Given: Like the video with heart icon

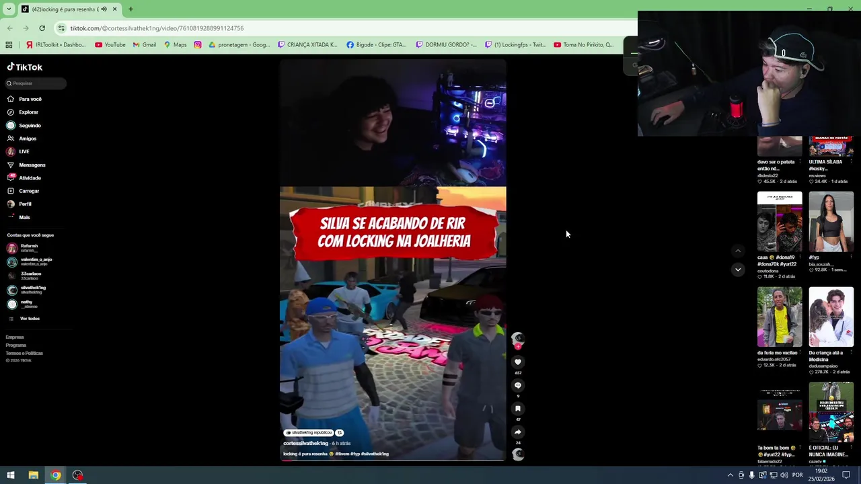Looking at the screenshot, I should (518, 362).
